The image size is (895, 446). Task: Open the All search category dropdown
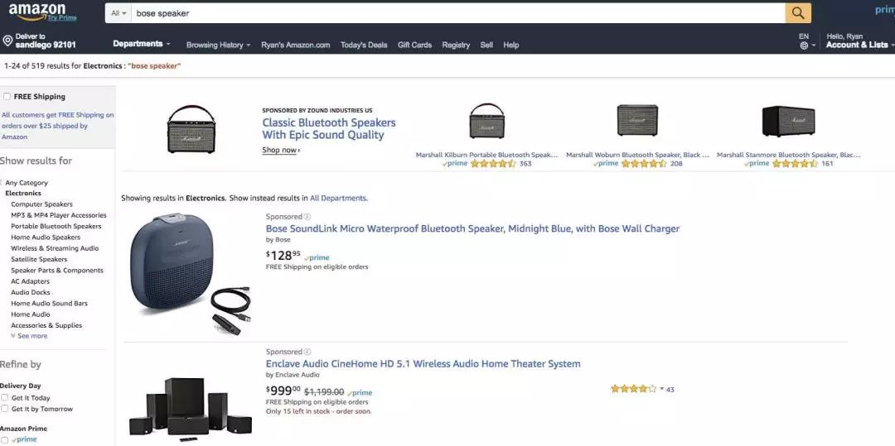point(119,13)
